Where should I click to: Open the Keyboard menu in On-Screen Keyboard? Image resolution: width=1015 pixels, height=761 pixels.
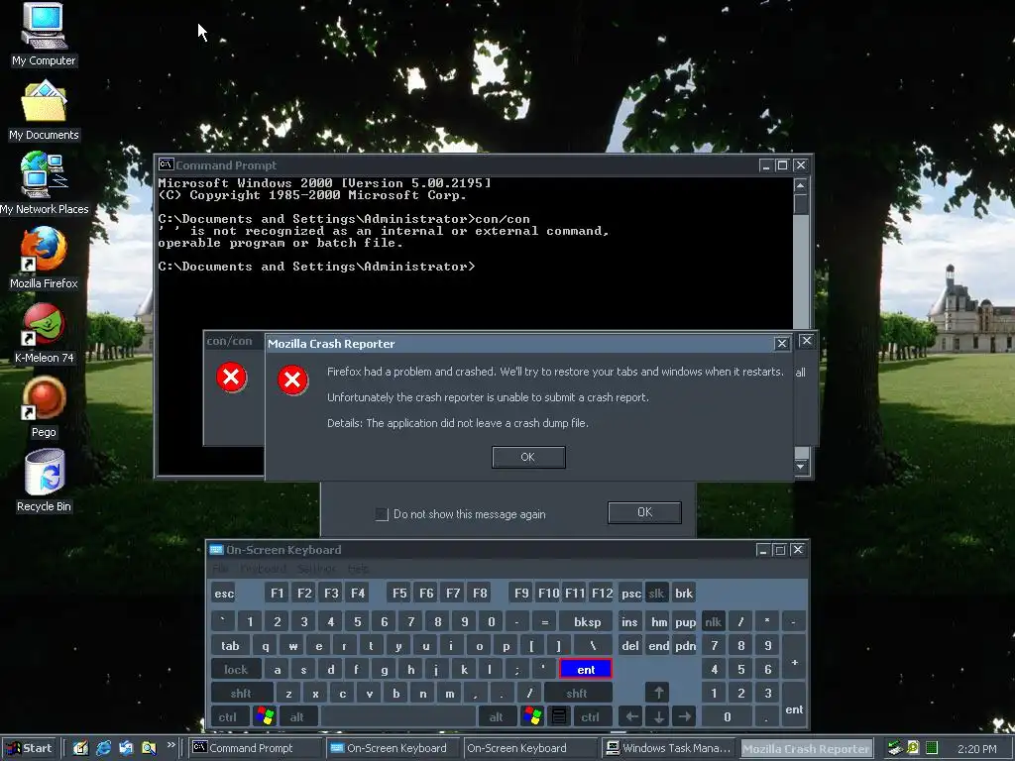point(263,569)
